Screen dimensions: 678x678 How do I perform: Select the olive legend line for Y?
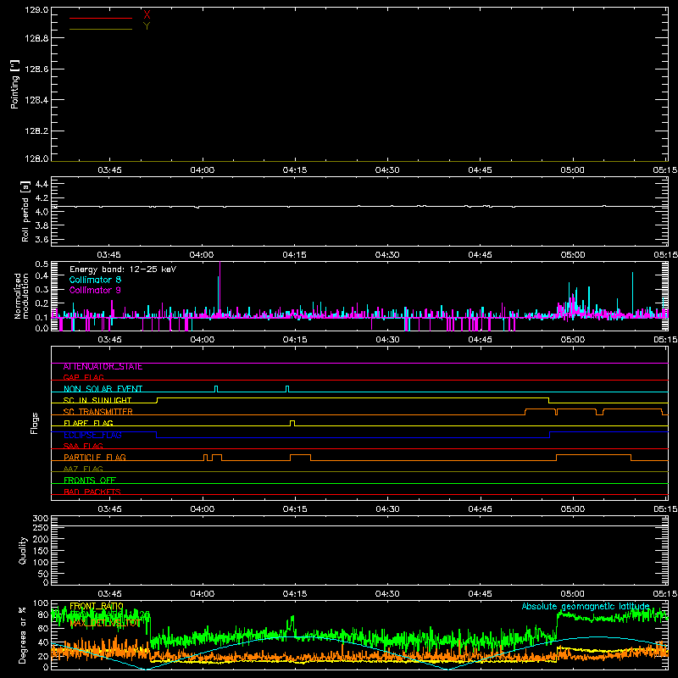click(101, 29)
